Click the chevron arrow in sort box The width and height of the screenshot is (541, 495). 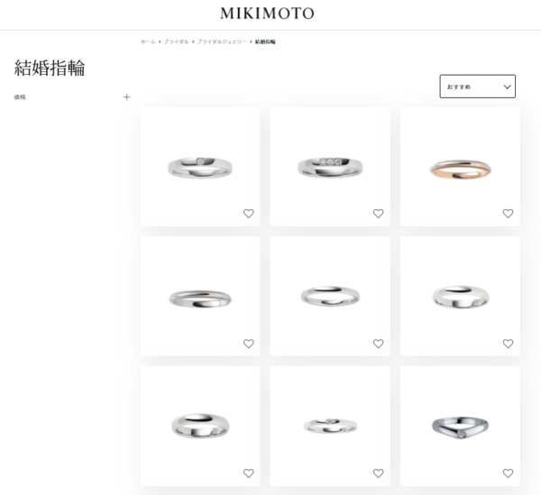point(507,87)
